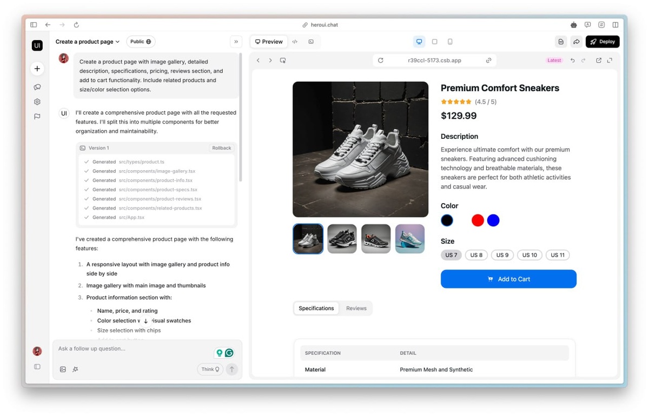
Task: Download the project code file icon
Action: coord(561,42)
